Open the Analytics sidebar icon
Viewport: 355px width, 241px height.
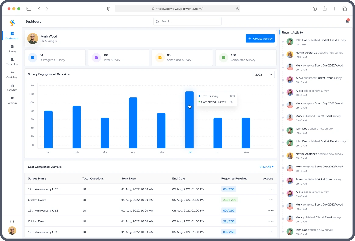pyautogui.click(x=12, y=87)
